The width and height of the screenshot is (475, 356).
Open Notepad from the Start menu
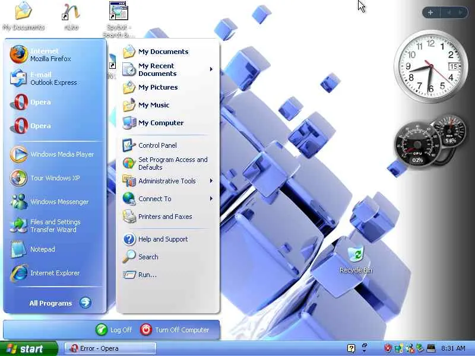point(55,249)
